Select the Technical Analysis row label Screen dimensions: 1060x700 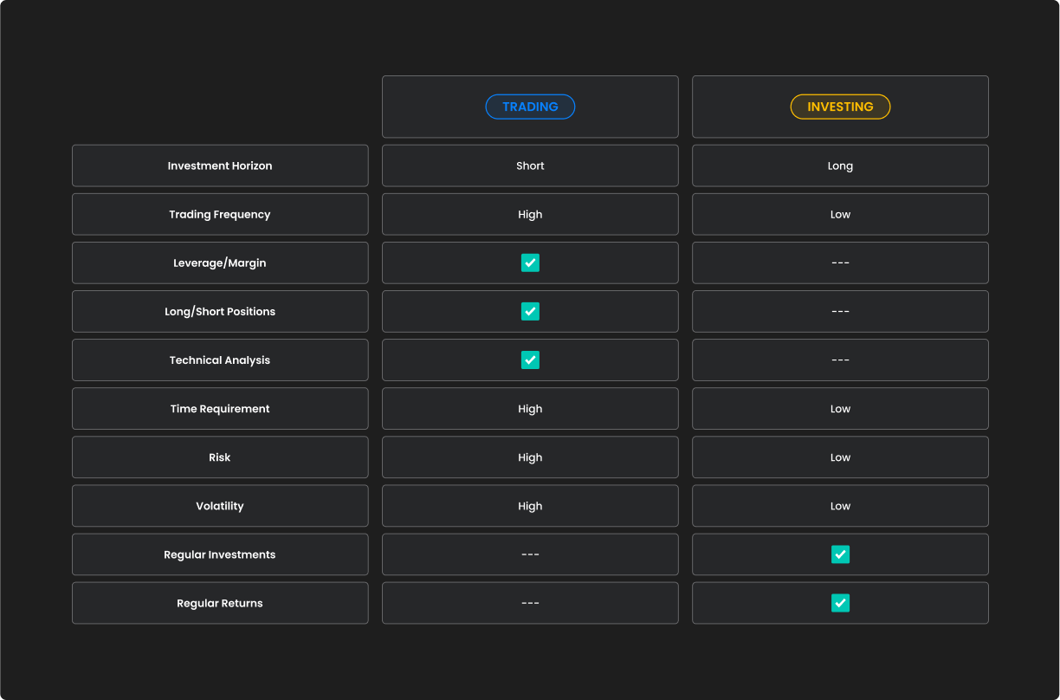pyautogui.click(x=220, y=360)
